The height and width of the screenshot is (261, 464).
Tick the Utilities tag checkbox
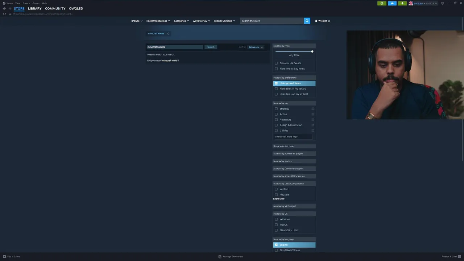(276, 130)
